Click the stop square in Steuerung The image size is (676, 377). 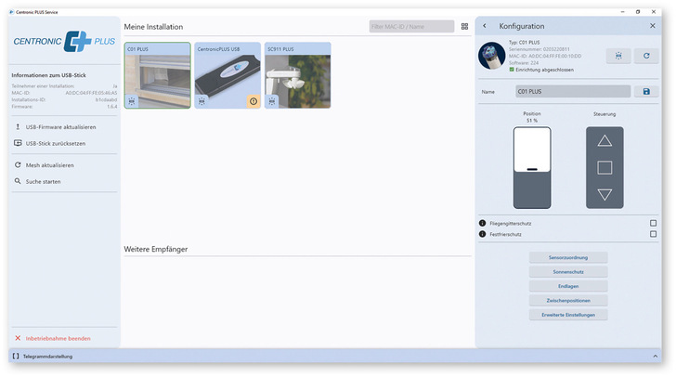click(604, 167)
